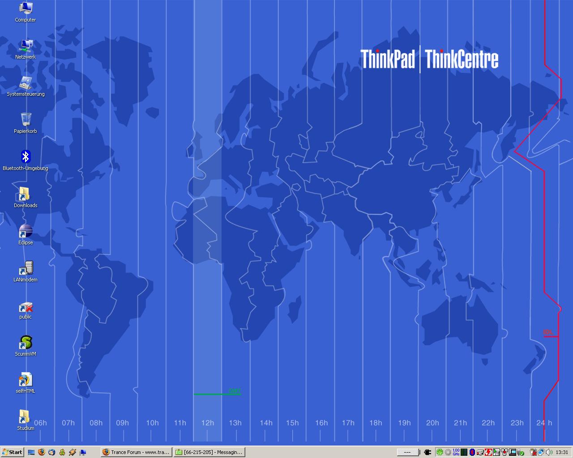Launch Firefox from the quick launch bar
The height and width of the screenshot is (458, 573).
[42, 452]
